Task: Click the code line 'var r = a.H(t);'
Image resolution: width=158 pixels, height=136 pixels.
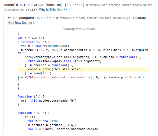Action: click(31, 38)
